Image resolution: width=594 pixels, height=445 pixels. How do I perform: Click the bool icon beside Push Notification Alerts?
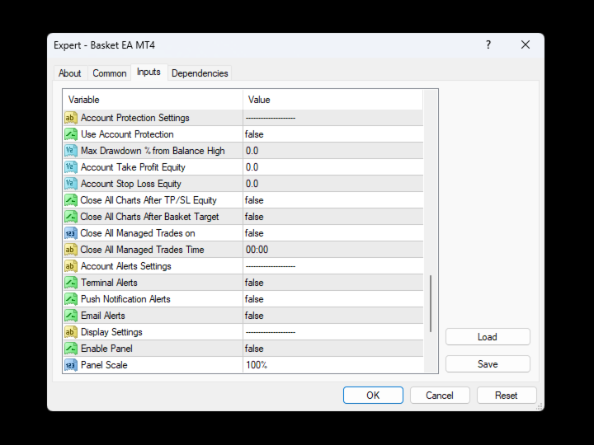(x=70, y=299)
